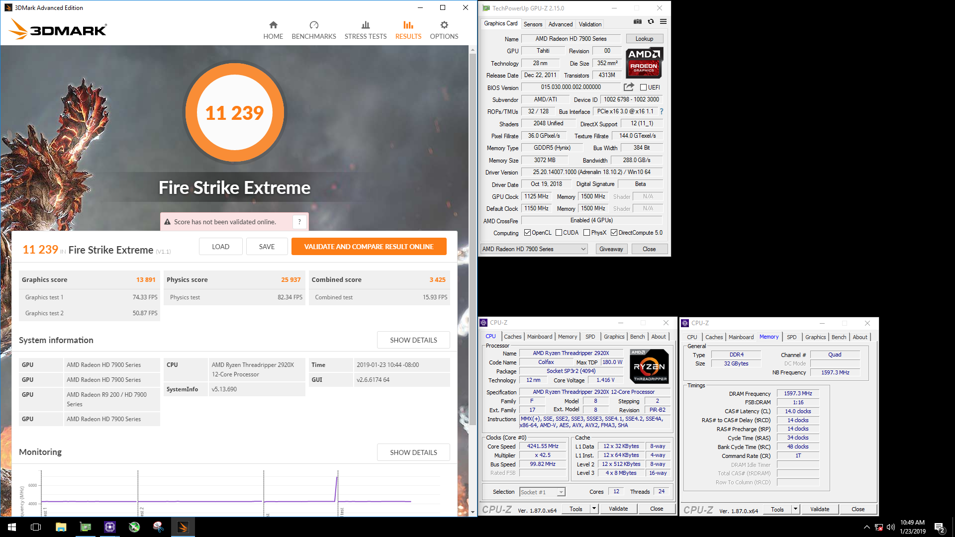Open the HOME icon in 3DMark

pyautogui.click(x=273, y=25)
